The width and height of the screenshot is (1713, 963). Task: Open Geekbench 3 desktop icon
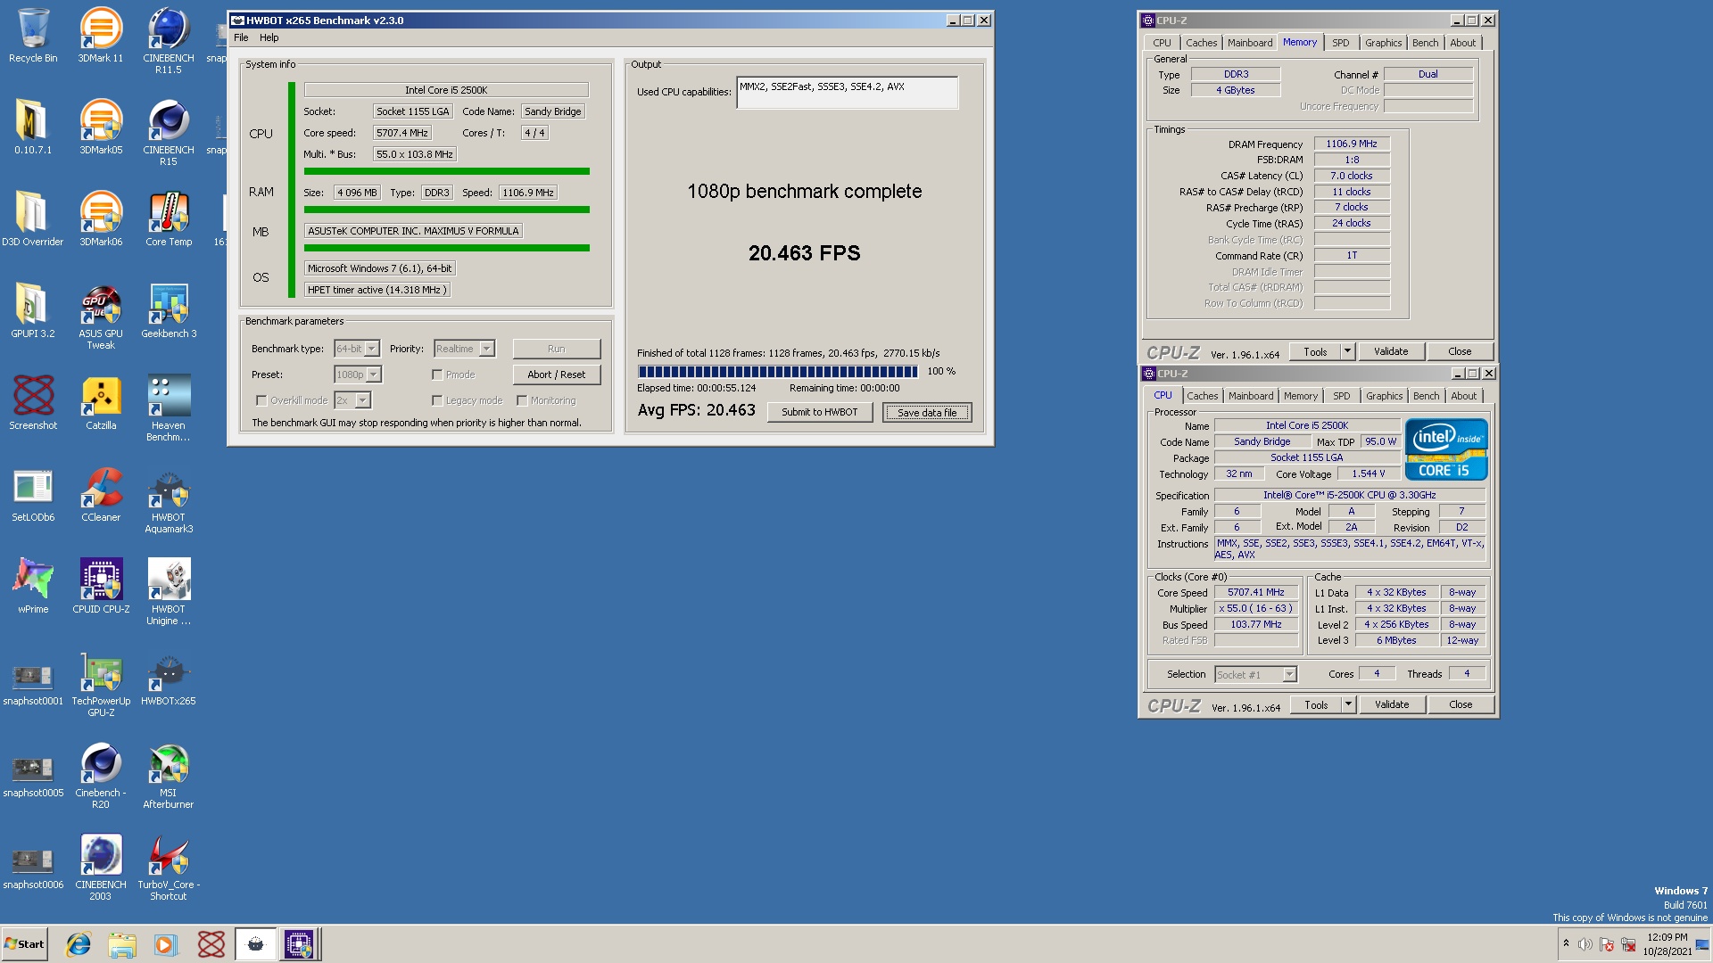coord(169,310)
